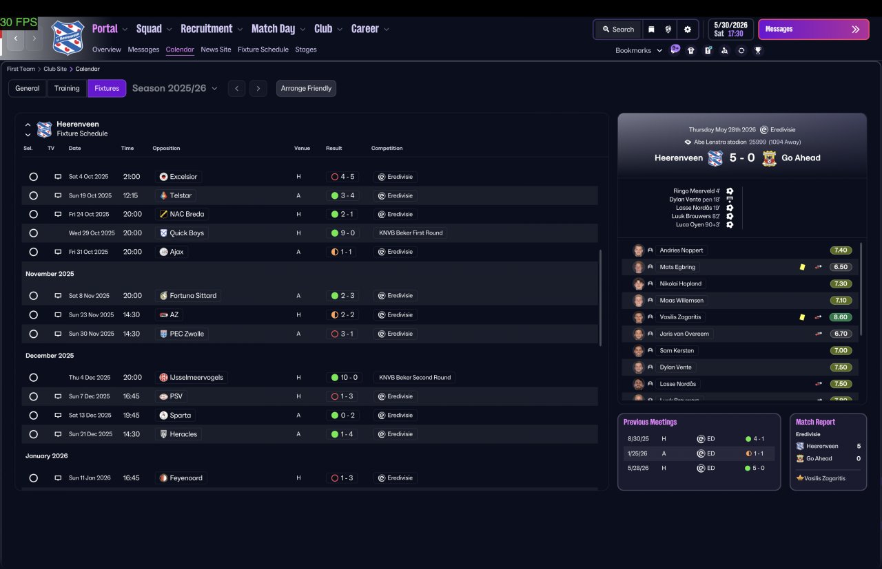Go forward with the right arrow navigation button
The width and height of the screenshot is (882, 569).
click(x=34, y=39)
